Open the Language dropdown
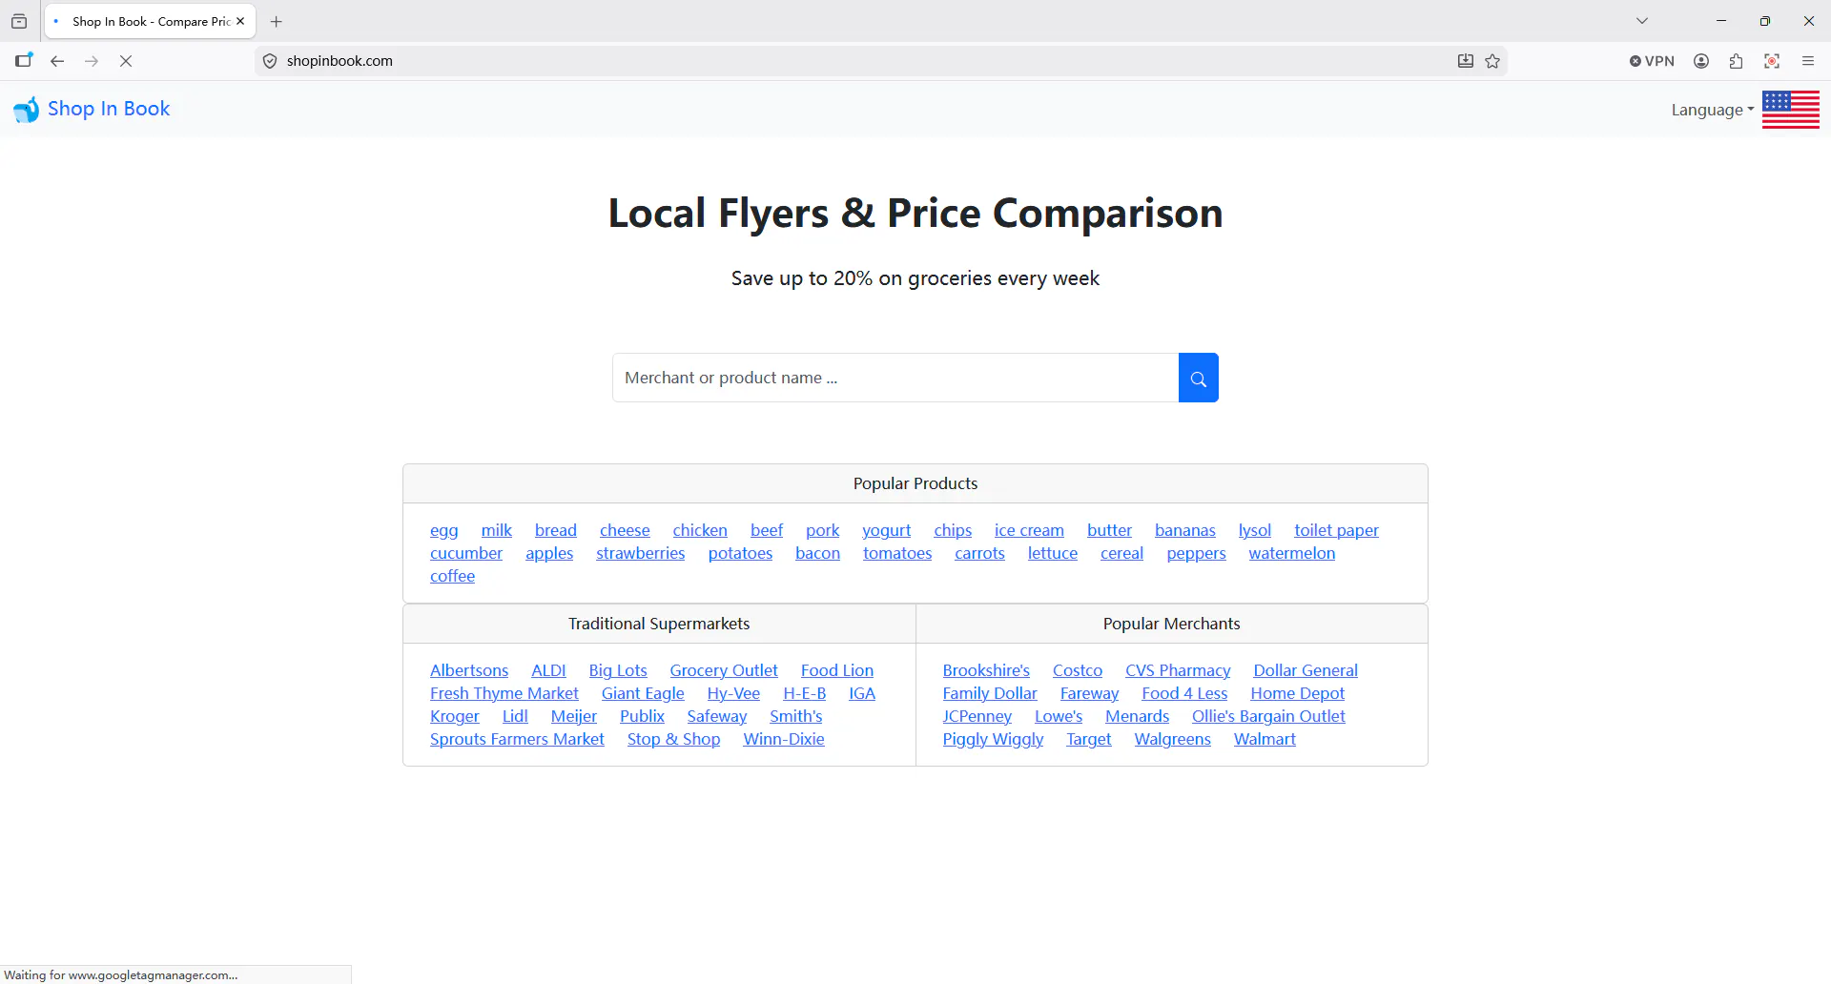Image resolution: width=1831 pixels, height=984 pixels. (1712, 110)
